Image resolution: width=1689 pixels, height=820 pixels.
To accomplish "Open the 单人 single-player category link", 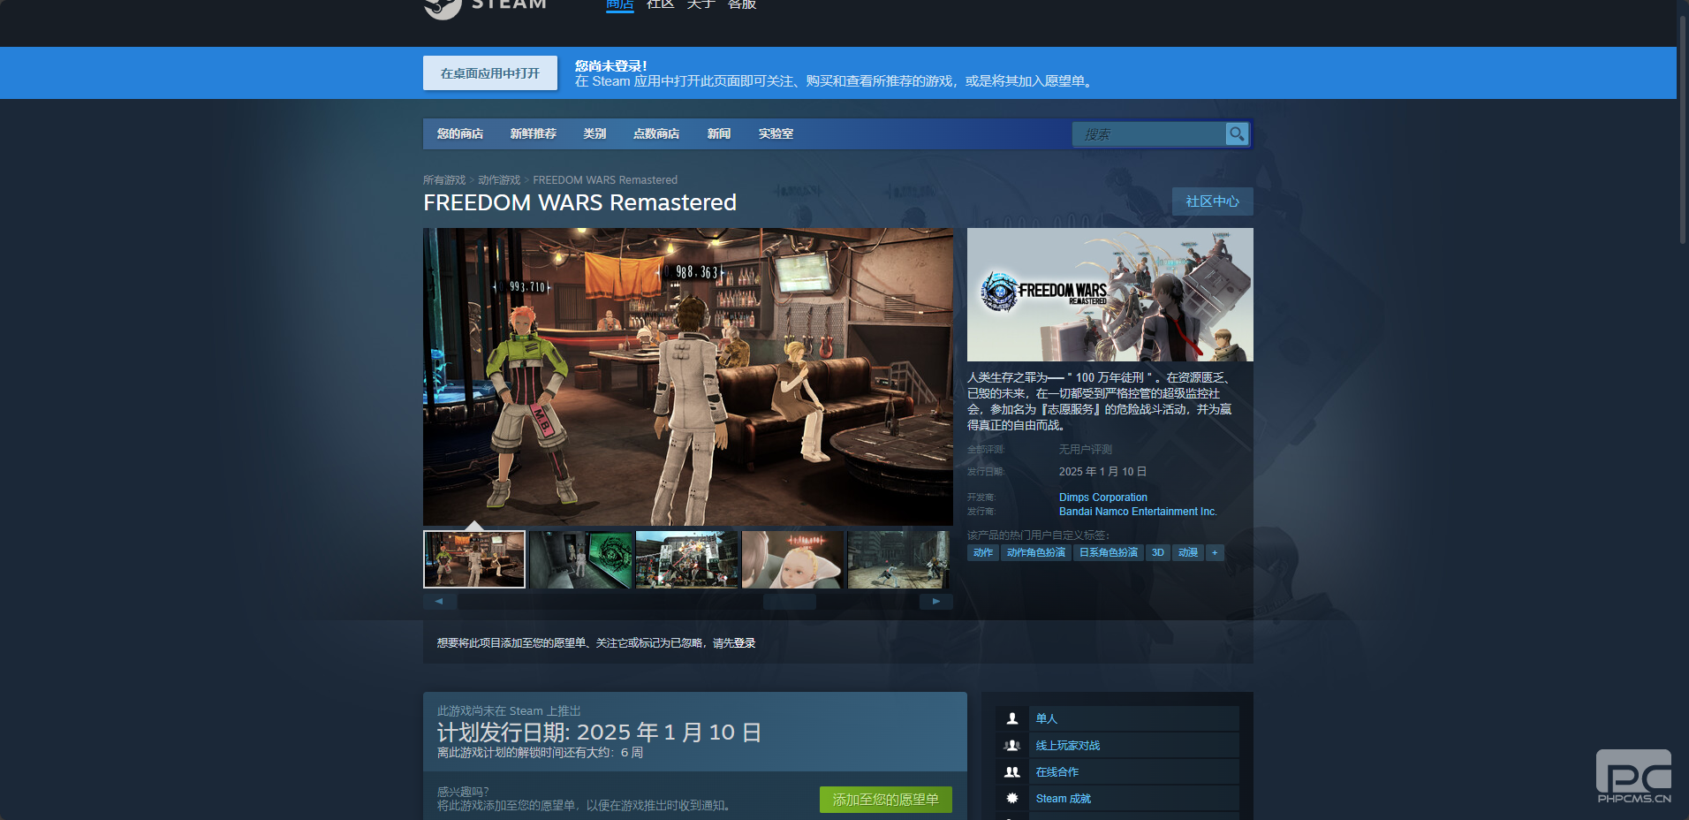I will (1047, 718).
